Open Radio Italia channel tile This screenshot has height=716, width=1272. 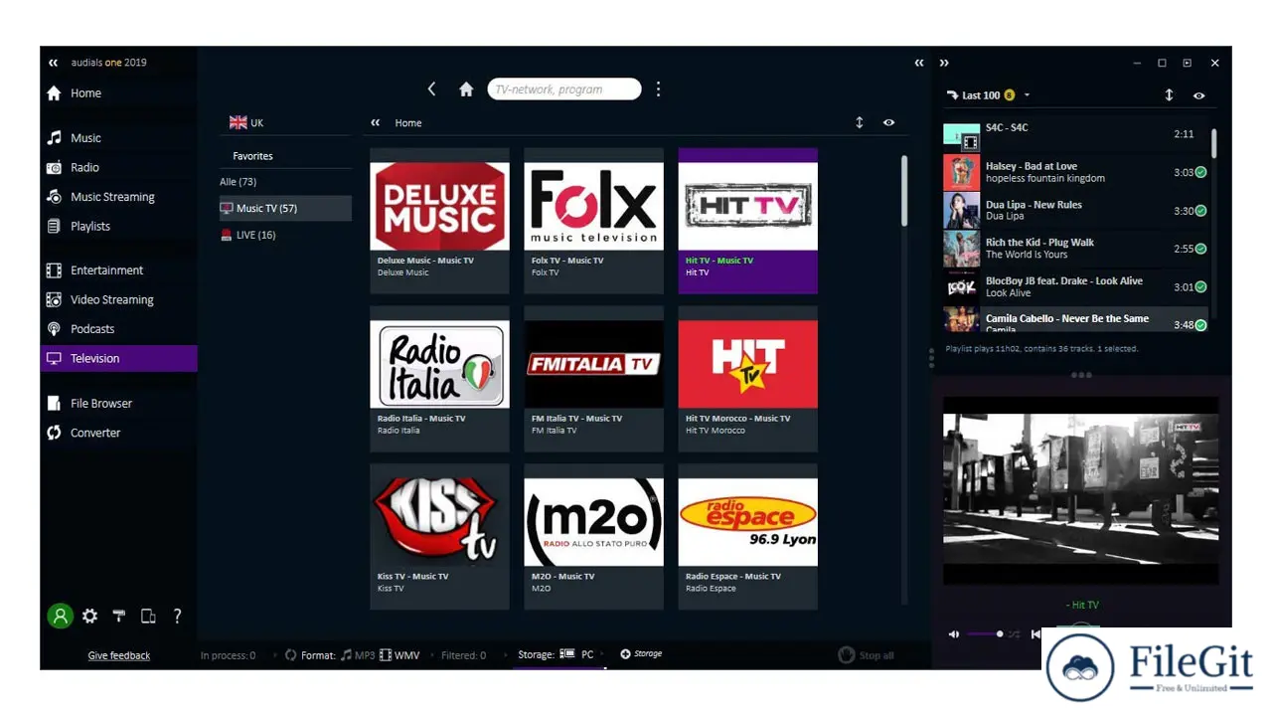click(x=439, y=379)
